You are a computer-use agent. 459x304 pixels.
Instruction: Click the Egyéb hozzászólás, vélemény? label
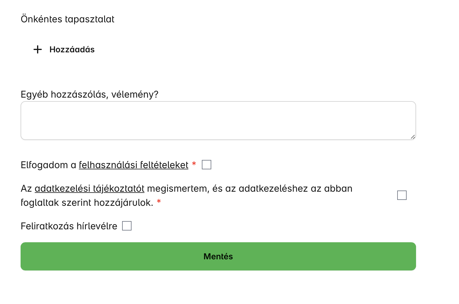89,94
